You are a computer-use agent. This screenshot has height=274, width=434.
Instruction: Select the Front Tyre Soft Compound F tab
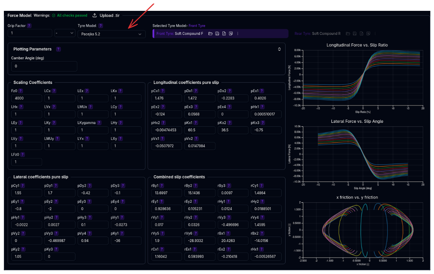[x=180, y=34]
